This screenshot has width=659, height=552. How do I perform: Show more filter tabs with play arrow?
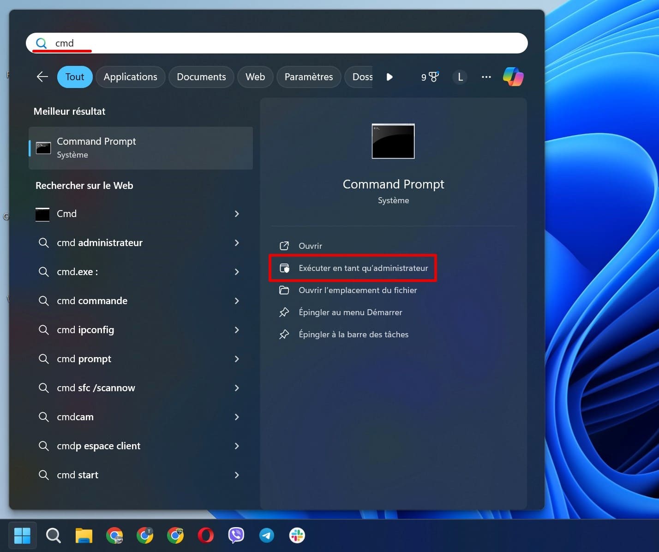pos(389,77)
